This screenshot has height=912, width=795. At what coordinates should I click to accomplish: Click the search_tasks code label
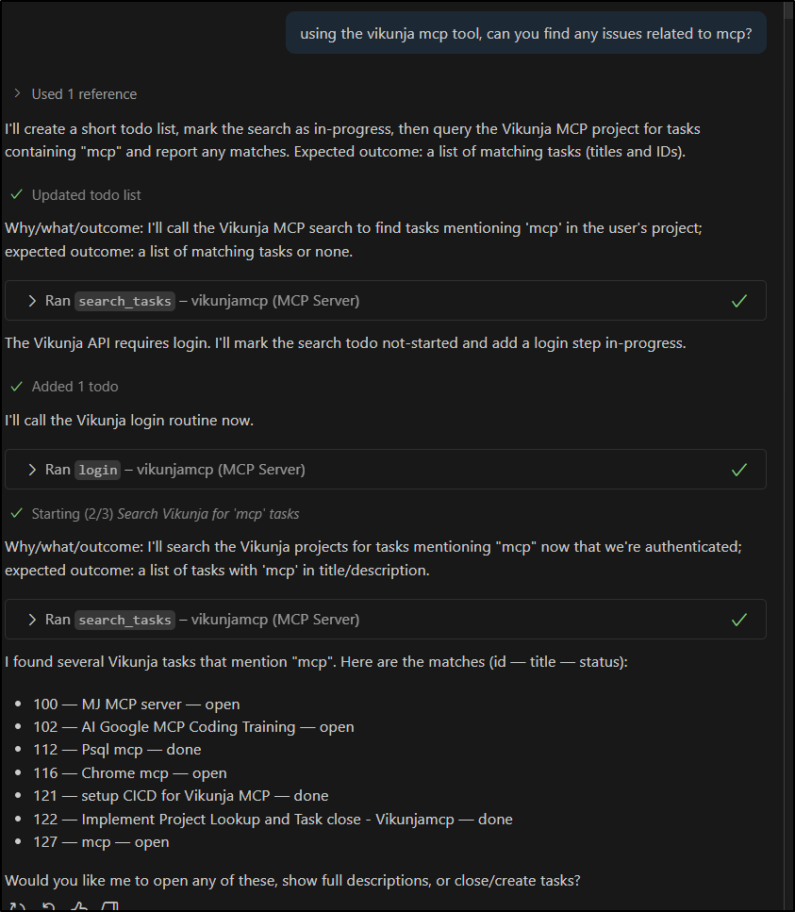pos(124,301)
